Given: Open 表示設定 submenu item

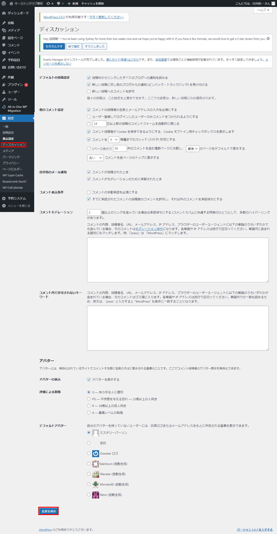Looking at the screenshot, I should point(8,139).
